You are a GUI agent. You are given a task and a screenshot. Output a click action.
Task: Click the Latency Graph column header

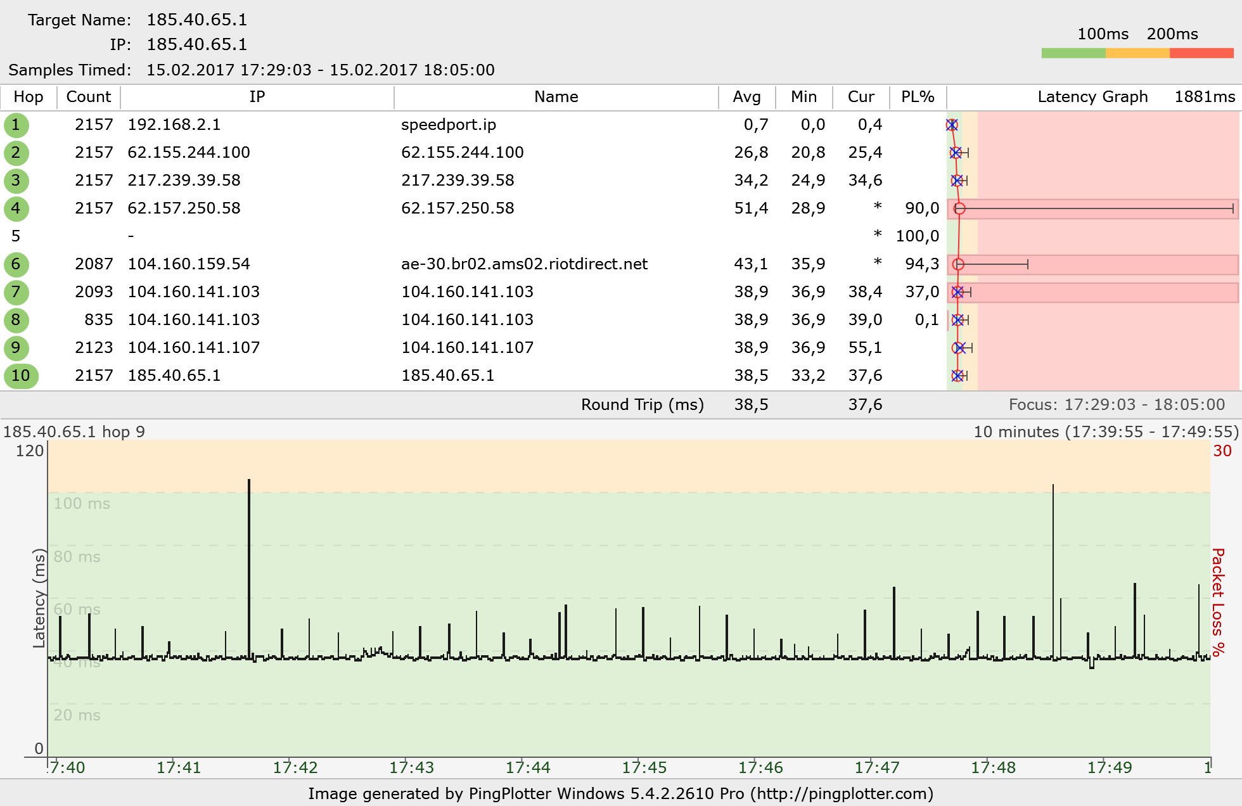1092,97
